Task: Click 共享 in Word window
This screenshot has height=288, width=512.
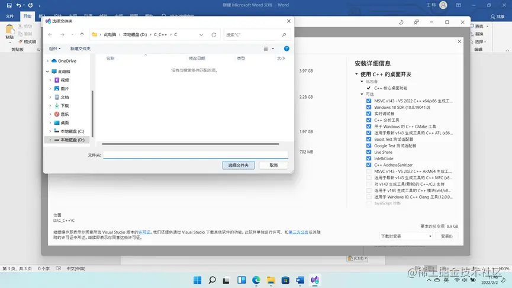Action: pos(497,17)
